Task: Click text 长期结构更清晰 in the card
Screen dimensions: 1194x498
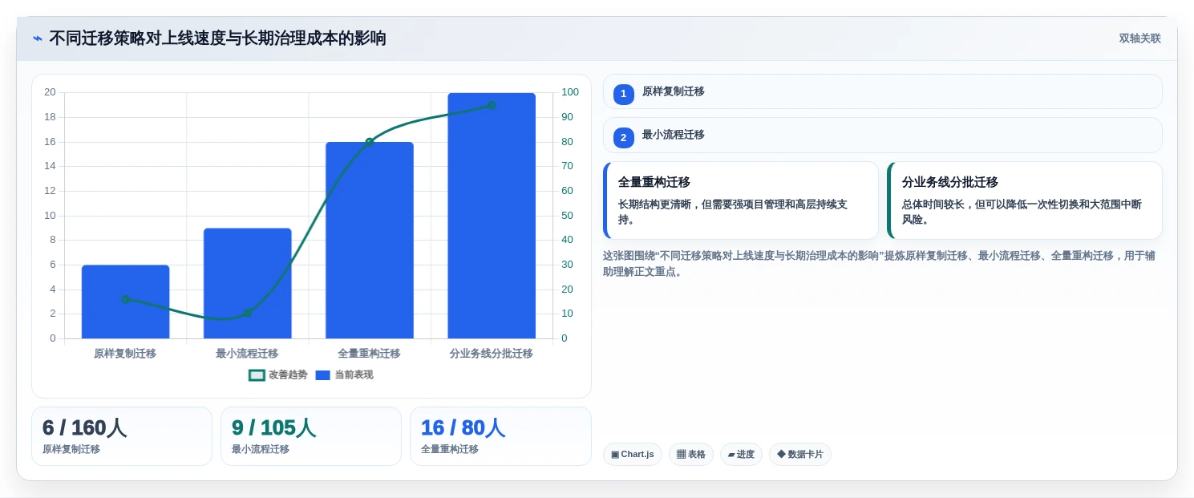Action: coord(654,204)
